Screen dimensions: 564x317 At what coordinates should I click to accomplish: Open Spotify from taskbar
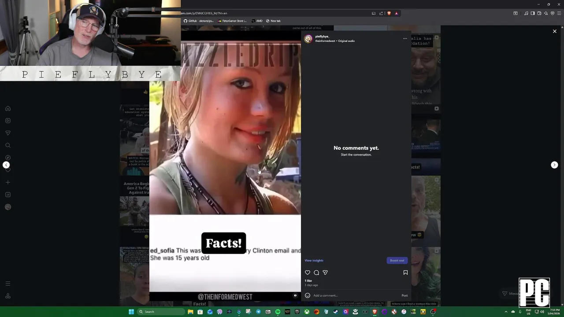pyautogui.click(x=278, y=312)
